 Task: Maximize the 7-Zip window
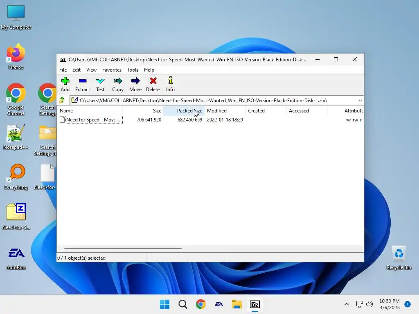pos(336,59)
